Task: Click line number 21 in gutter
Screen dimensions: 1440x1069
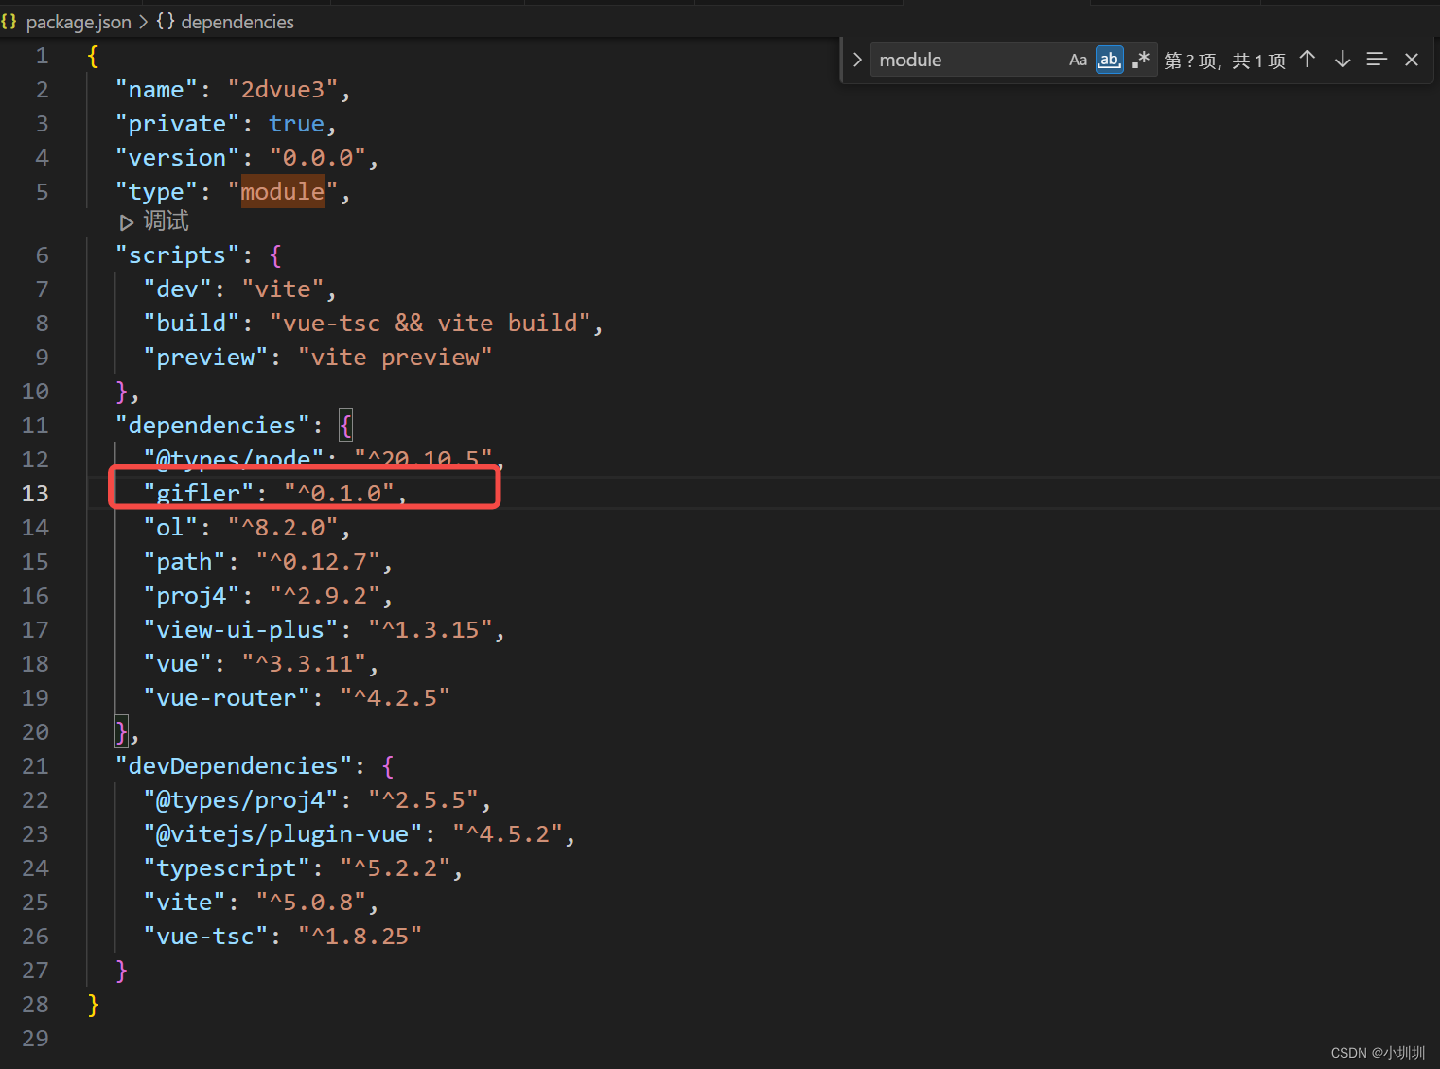Action: pos(35,766)
